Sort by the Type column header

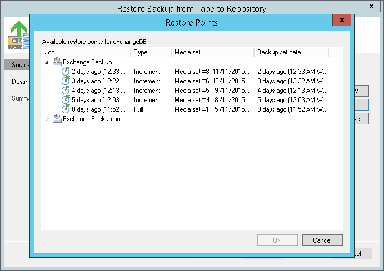point(151,52)
